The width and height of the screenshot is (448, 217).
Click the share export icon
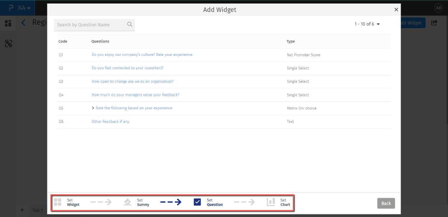434,23
